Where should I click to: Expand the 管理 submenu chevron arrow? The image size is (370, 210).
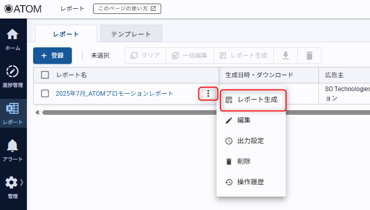[x=22, y=182]
